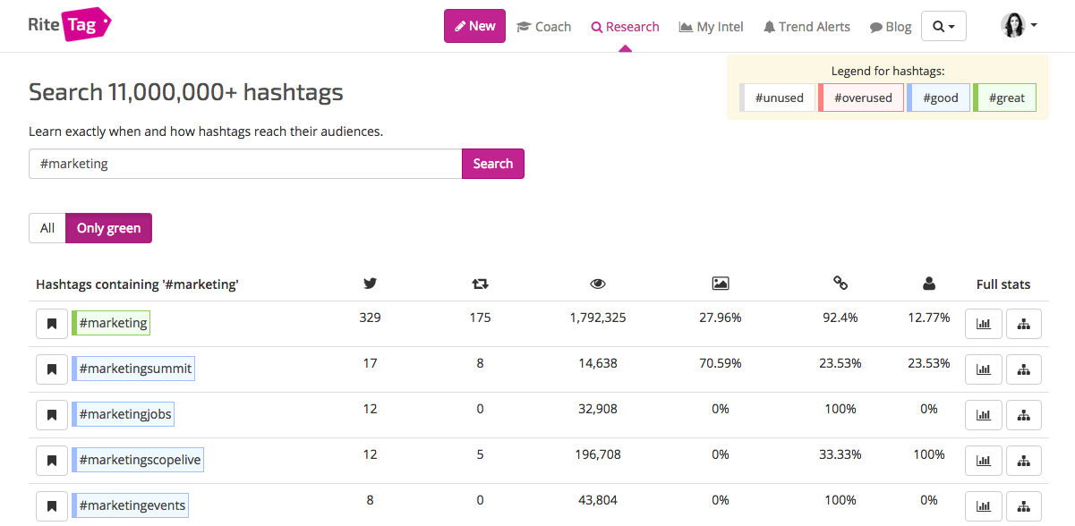Bookmark the #marketingjobs hashtag
Viewport: 1075px width, 526px height.
[51, 414]
